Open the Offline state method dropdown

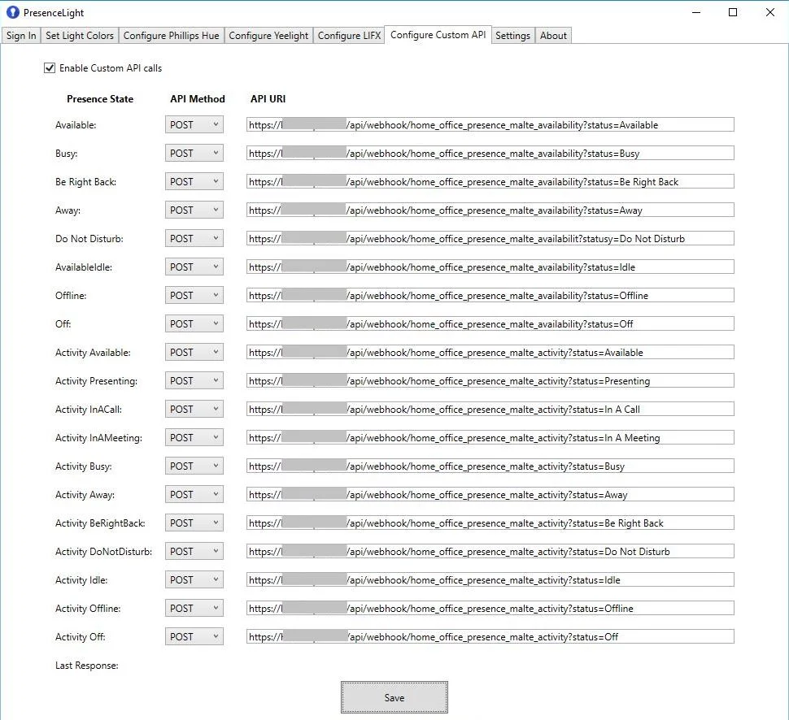(x=194, y=296)
